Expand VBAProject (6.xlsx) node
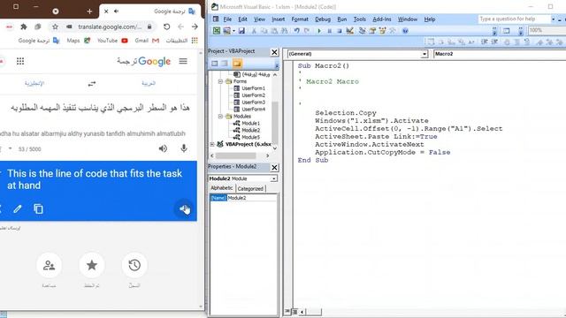Image resolution: width=566 pixels, height=318 pixels. [x=212, y=144]
